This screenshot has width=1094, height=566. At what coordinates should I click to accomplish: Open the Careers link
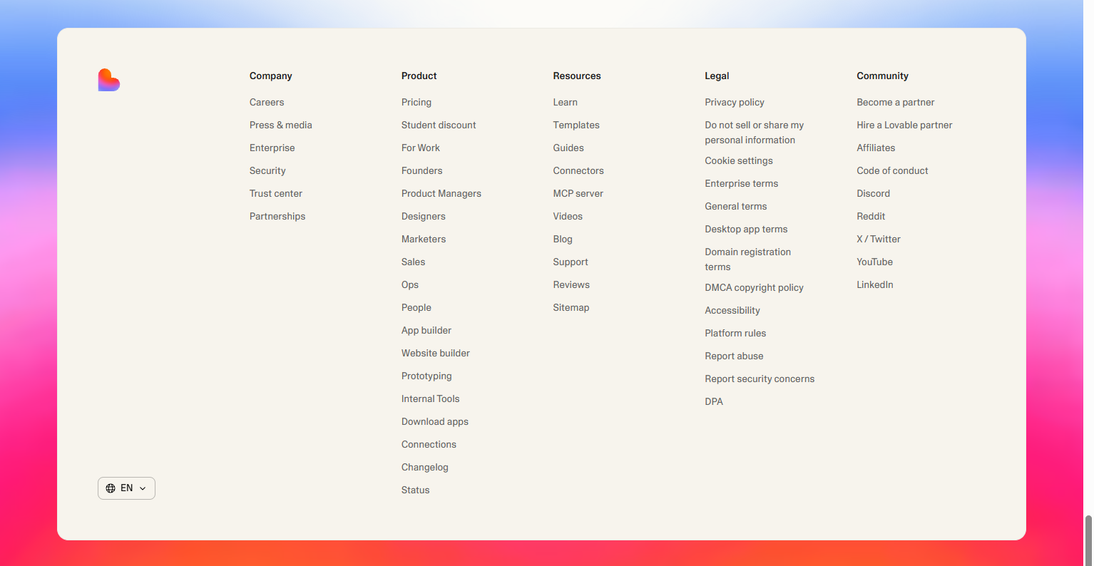267,103
